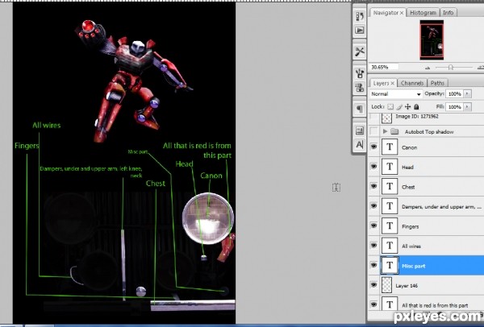Click the T thumbnail of Misc part layer
The width and height of the screenshot is (484, 327).
click(x=390, y=265)
